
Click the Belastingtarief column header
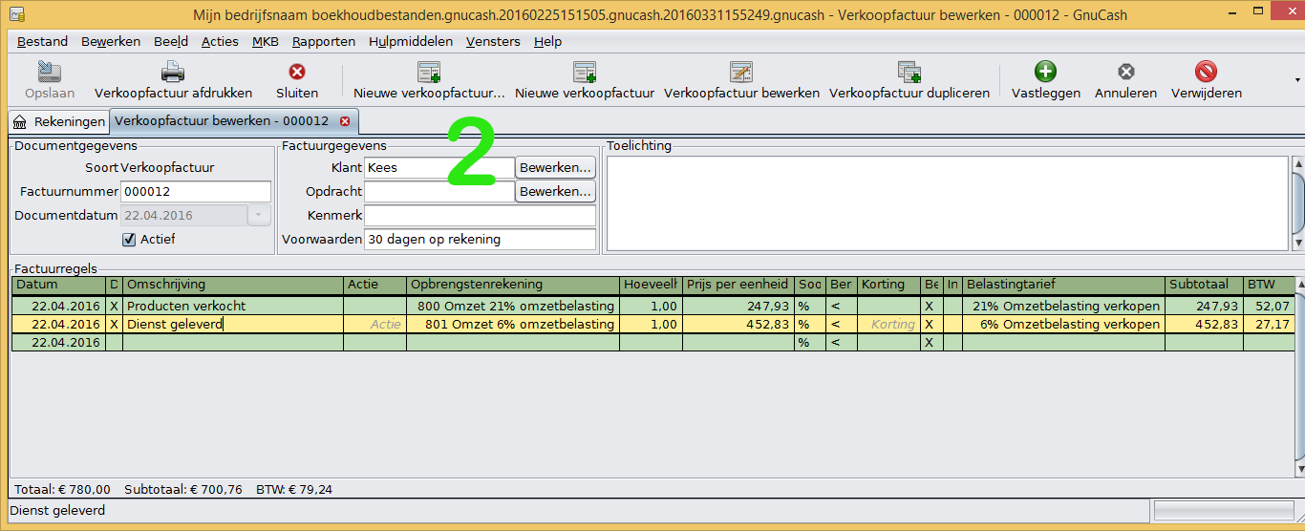(x=1064, y=285)
